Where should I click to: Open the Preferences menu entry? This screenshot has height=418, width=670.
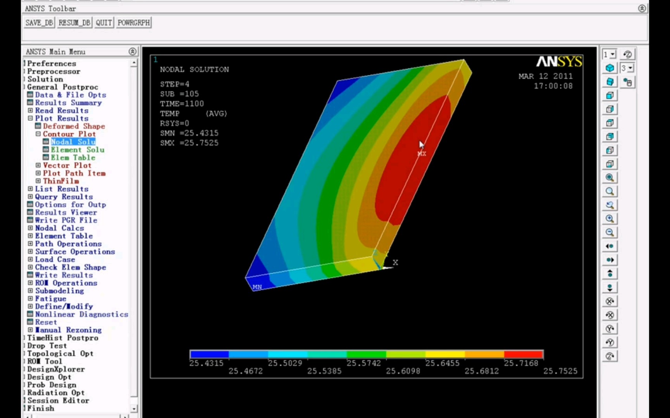(51, 63)
